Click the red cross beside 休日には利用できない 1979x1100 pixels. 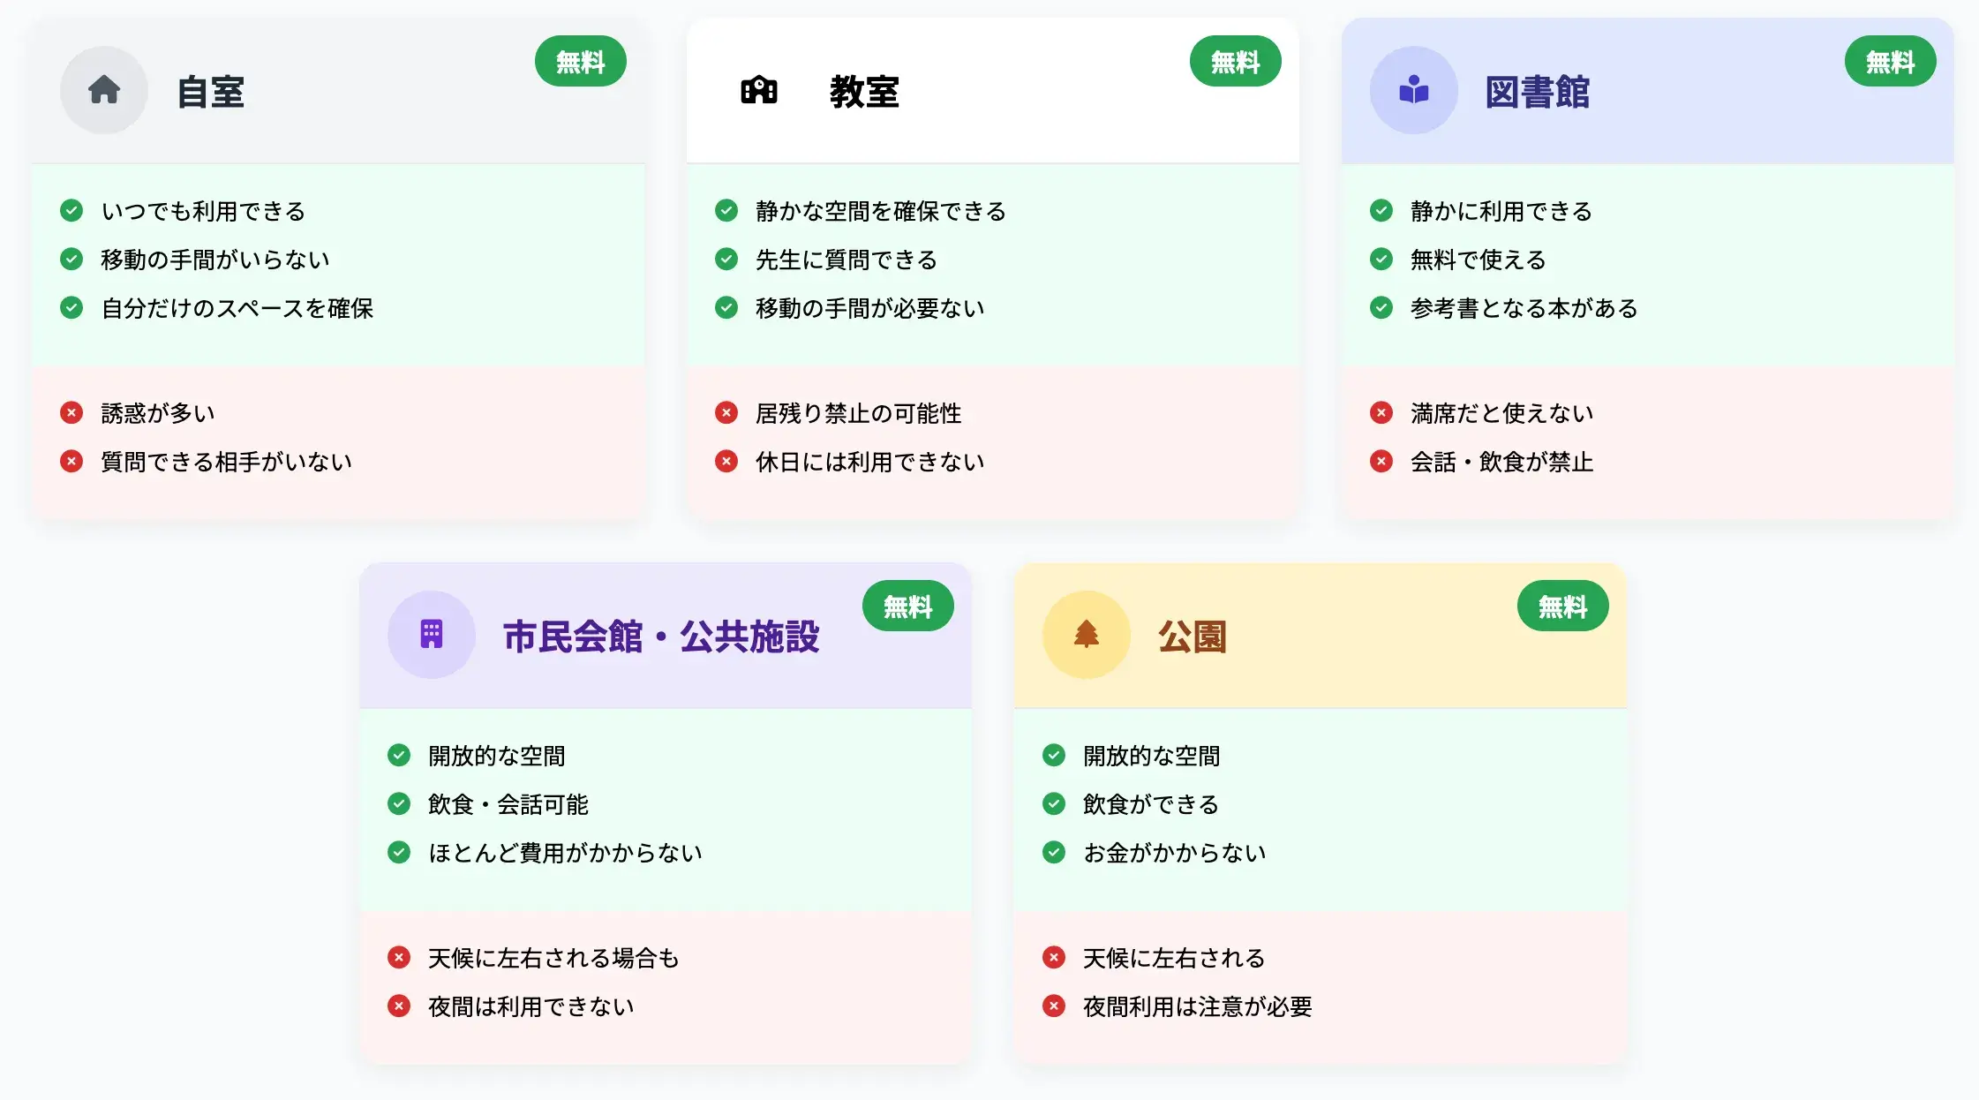point(726,461)
